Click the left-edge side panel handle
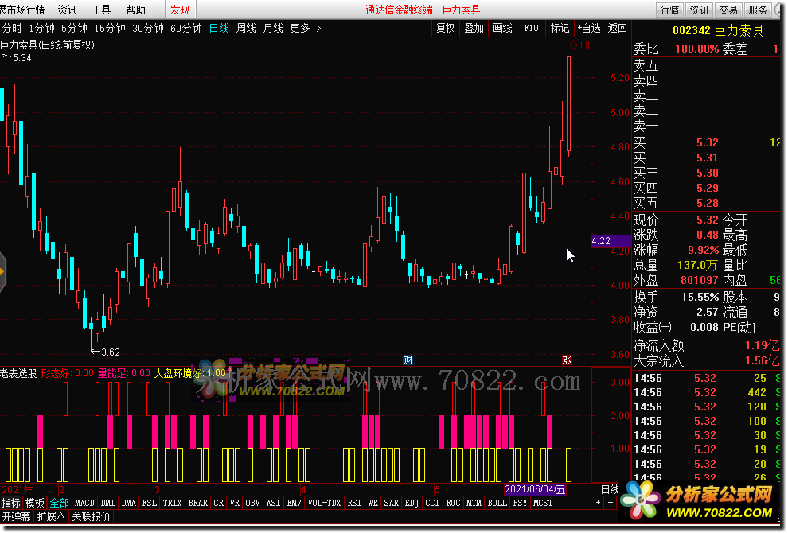The image size is (788, 533). 2,272
